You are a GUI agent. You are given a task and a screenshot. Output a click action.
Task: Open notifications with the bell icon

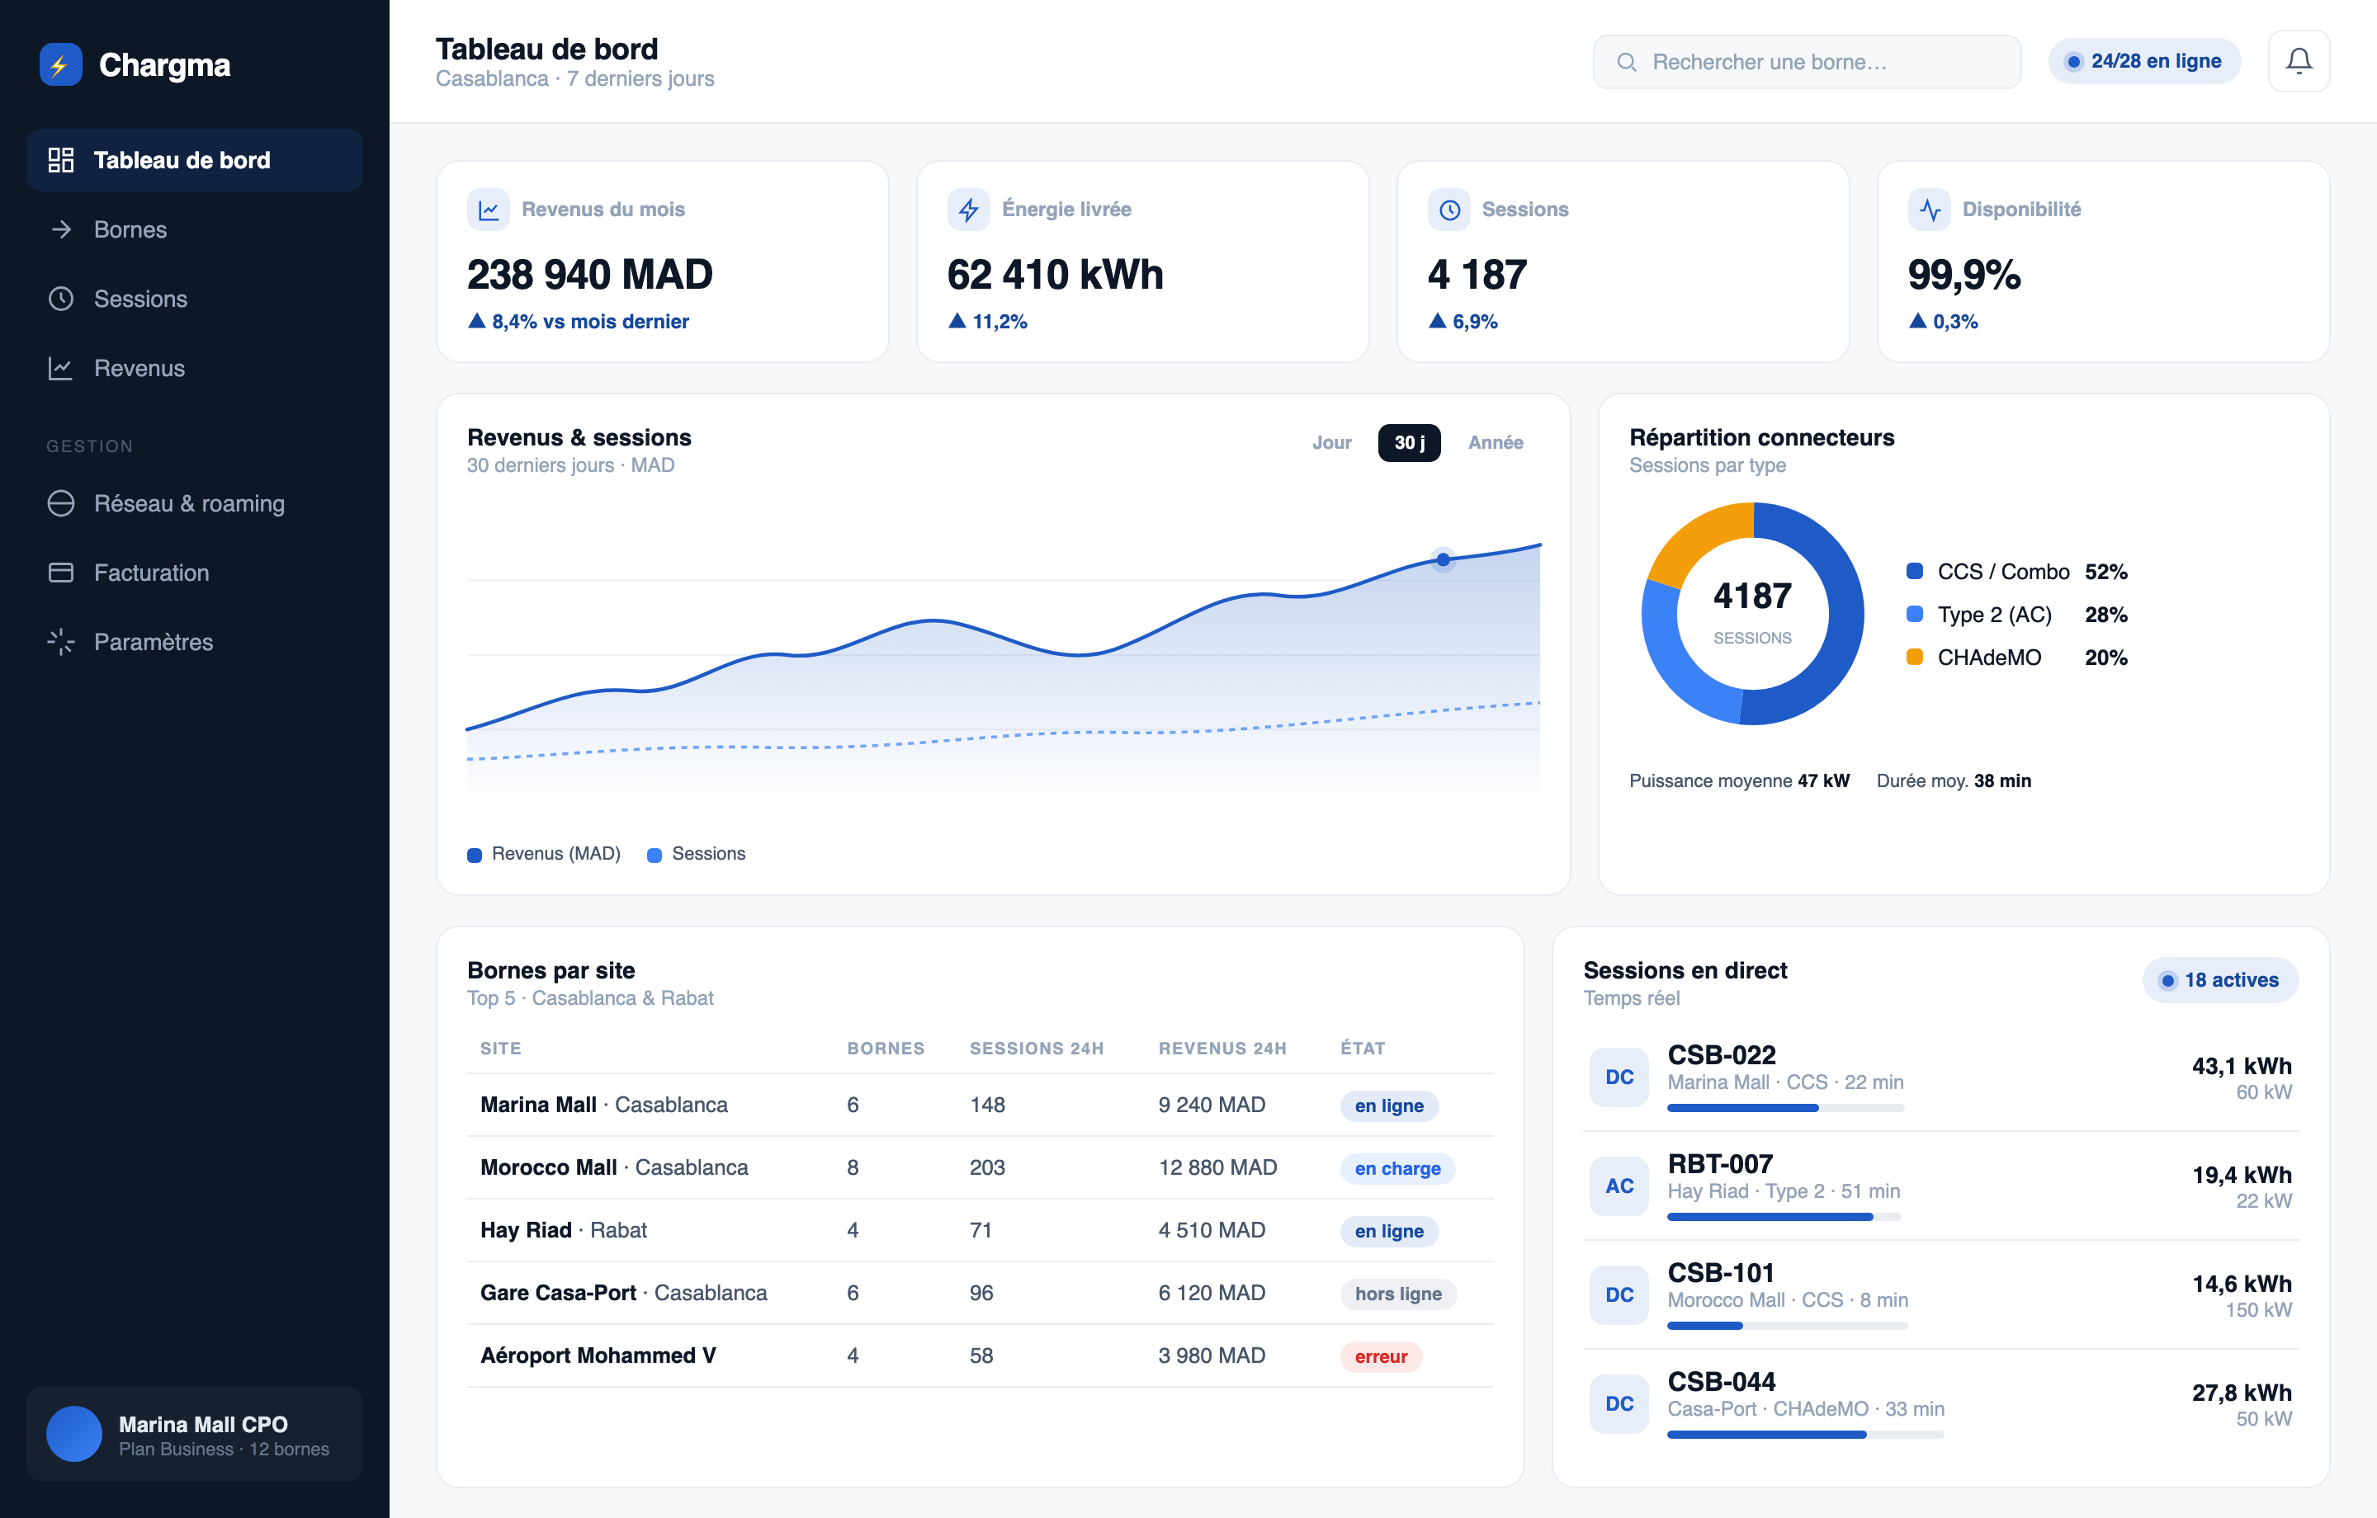click(2298, 61)
